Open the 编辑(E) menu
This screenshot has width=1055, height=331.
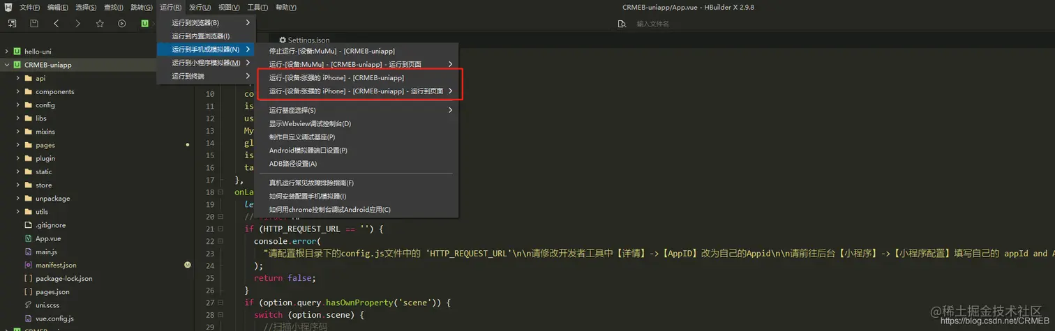pos(58,7)
